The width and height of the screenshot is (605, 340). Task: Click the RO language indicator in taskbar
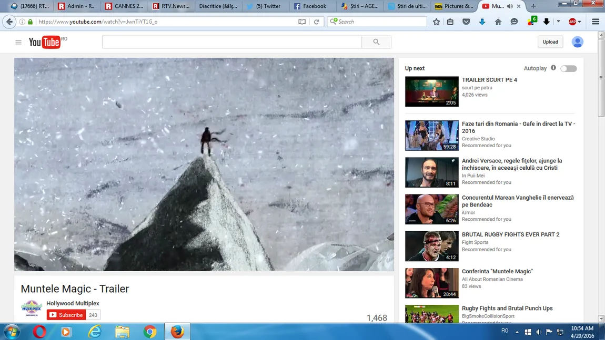[505, 331]
